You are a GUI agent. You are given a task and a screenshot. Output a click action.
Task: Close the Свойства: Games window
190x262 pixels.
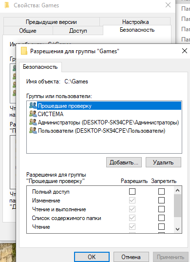pyautogui.click(x=168, y=5)
